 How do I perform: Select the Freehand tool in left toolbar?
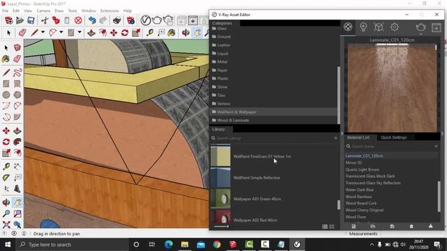[17, 73]
